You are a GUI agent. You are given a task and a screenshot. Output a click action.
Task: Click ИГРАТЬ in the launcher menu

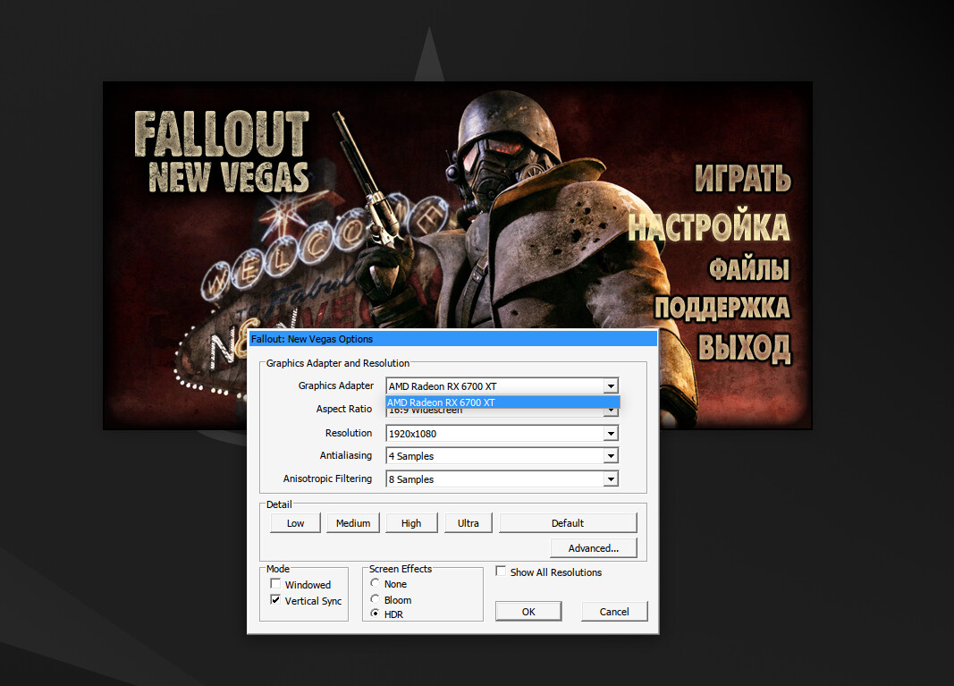coord(742,179)
